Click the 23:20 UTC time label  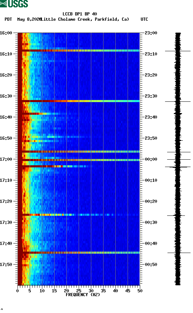click(x=151, y=75)
